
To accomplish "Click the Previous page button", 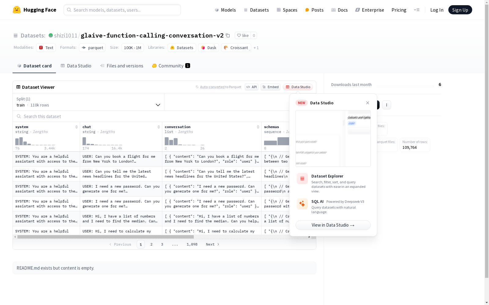I will [120, 244].
